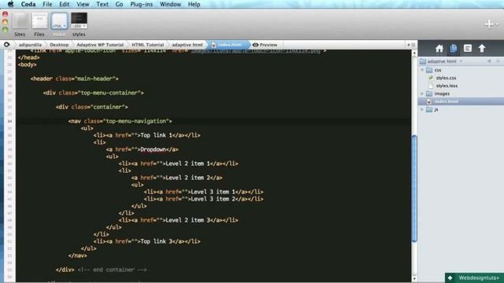
Task: Click line number 34 in gutter
Action: pos(9,121)
